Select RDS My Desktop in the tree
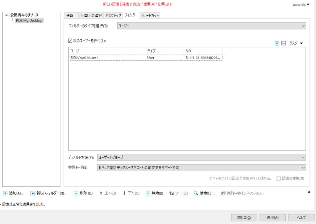This screenshot has height=224, width=316. coord(29,21)
